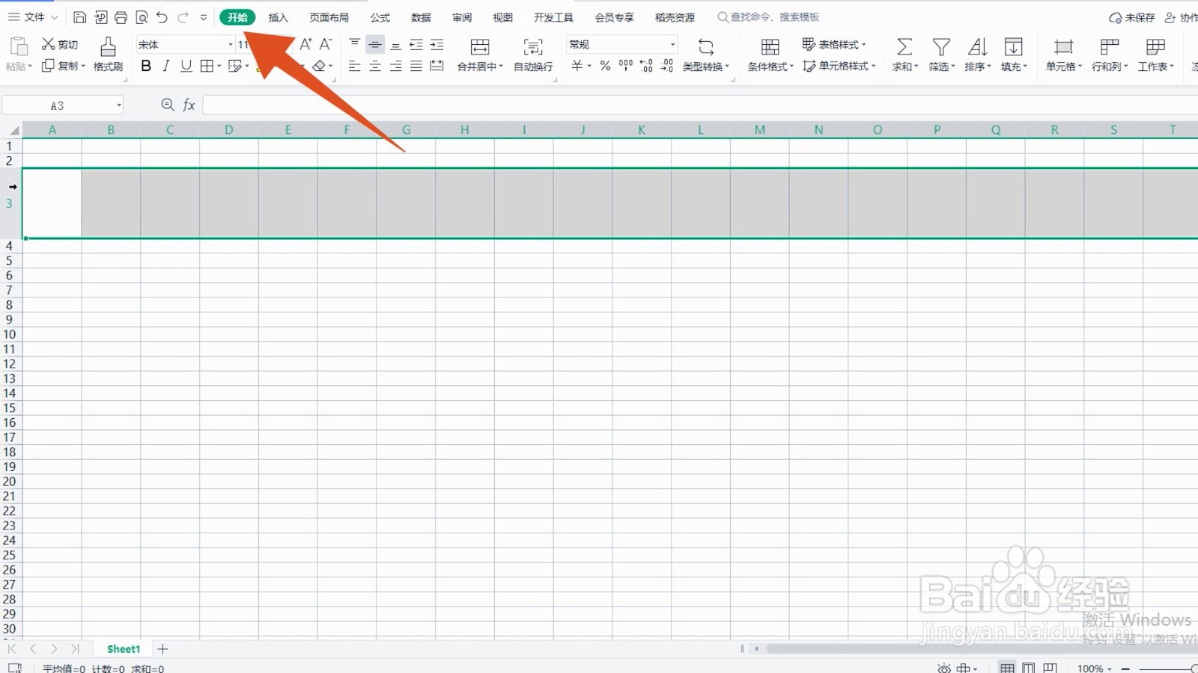Screen dimensions: 1198x673
Task: Click the Save icon in quick access toolbar
Action: 79,17
